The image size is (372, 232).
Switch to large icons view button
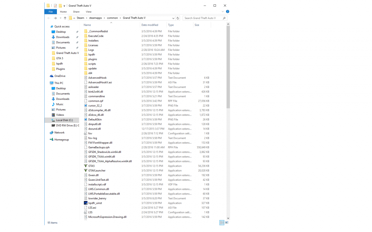[227, 222]
